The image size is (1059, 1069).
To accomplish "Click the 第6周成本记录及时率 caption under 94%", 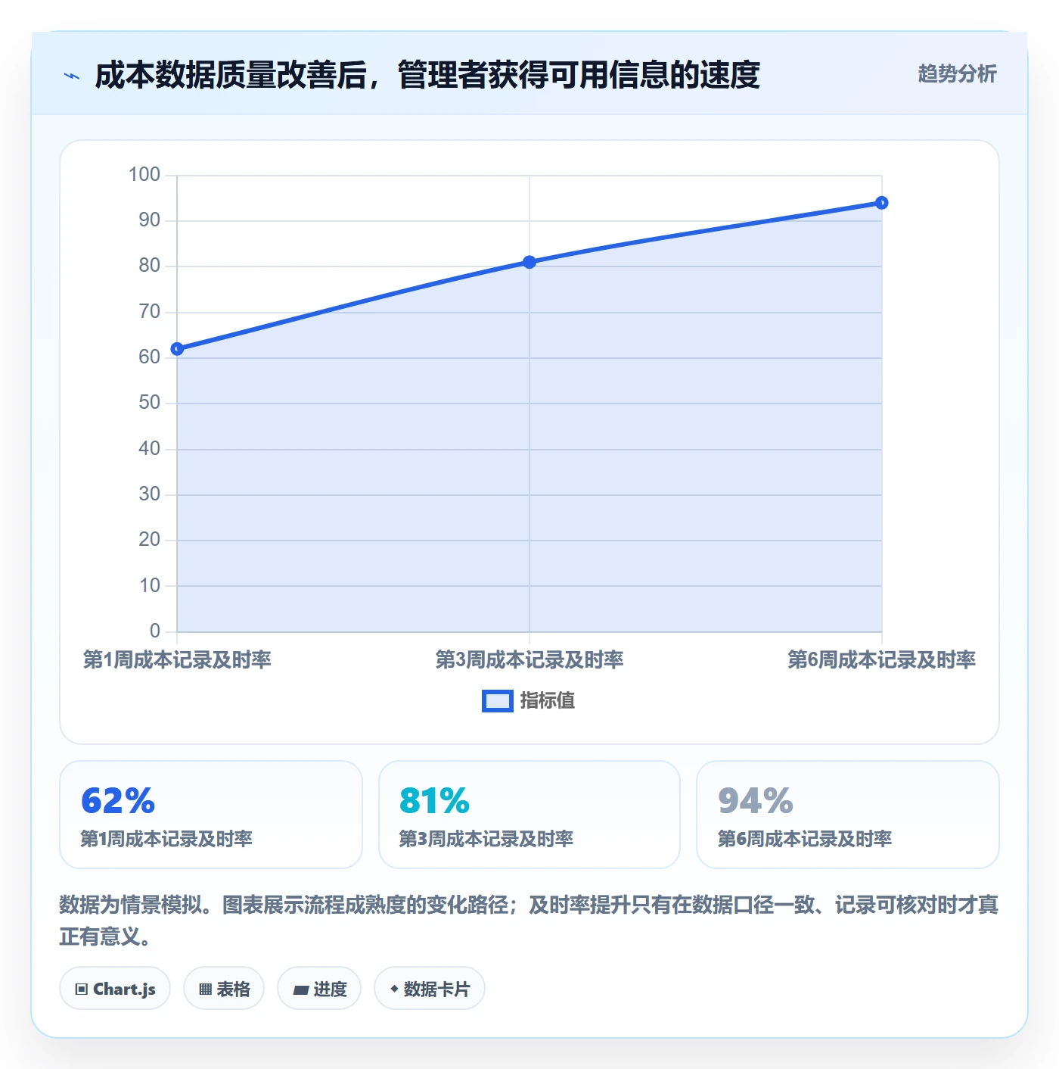I will (805, 839).
